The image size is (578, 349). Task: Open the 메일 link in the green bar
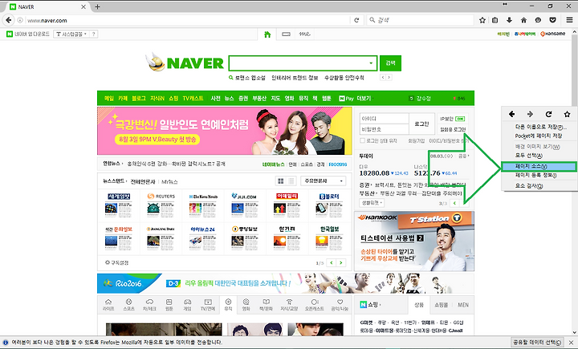pyautogui.click(x=109, y=99)
